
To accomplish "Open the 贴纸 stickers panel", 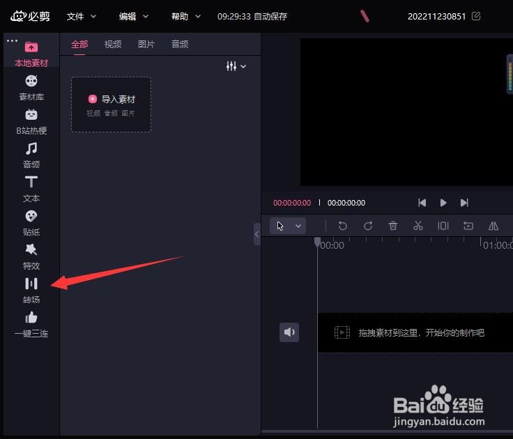I will pyautogui.click(x=31, y=223).
